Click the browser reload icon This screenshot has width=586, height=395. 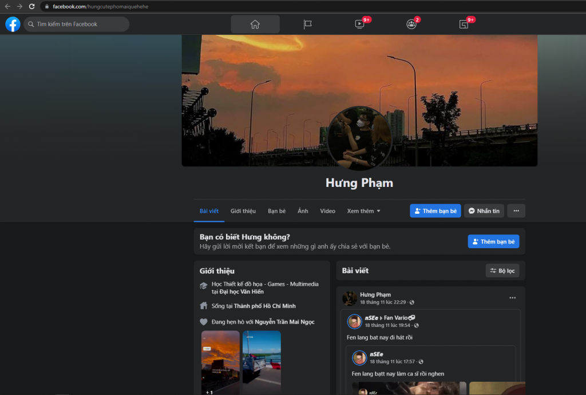pos(33,6)
